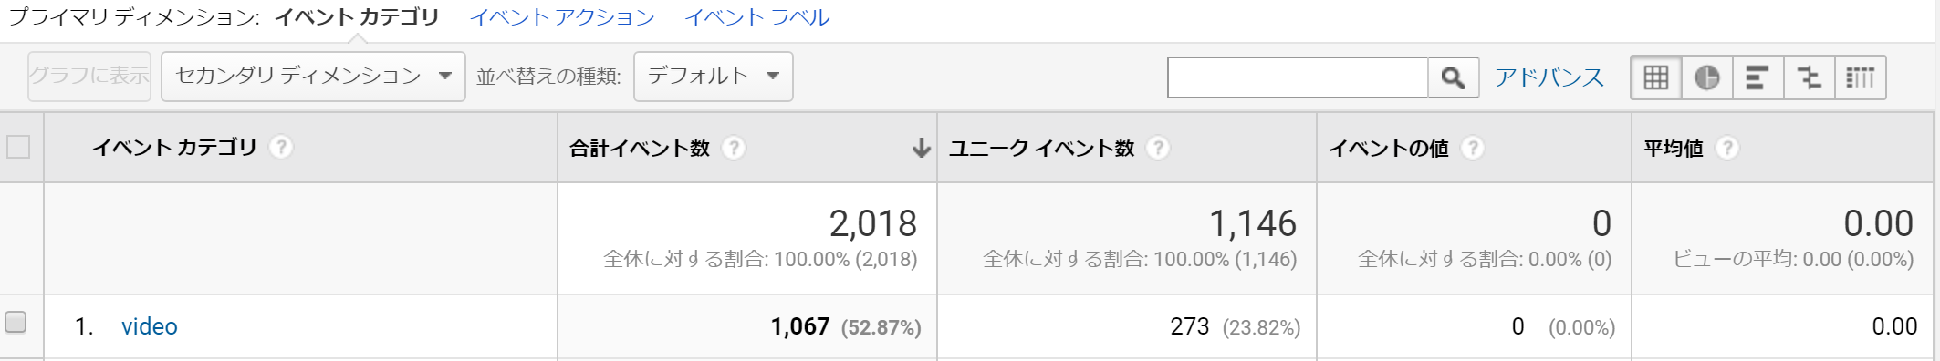Sort by 合計イベント数 descending arrow
This screenshot has width=1940, height=361.
click(922, 148)
